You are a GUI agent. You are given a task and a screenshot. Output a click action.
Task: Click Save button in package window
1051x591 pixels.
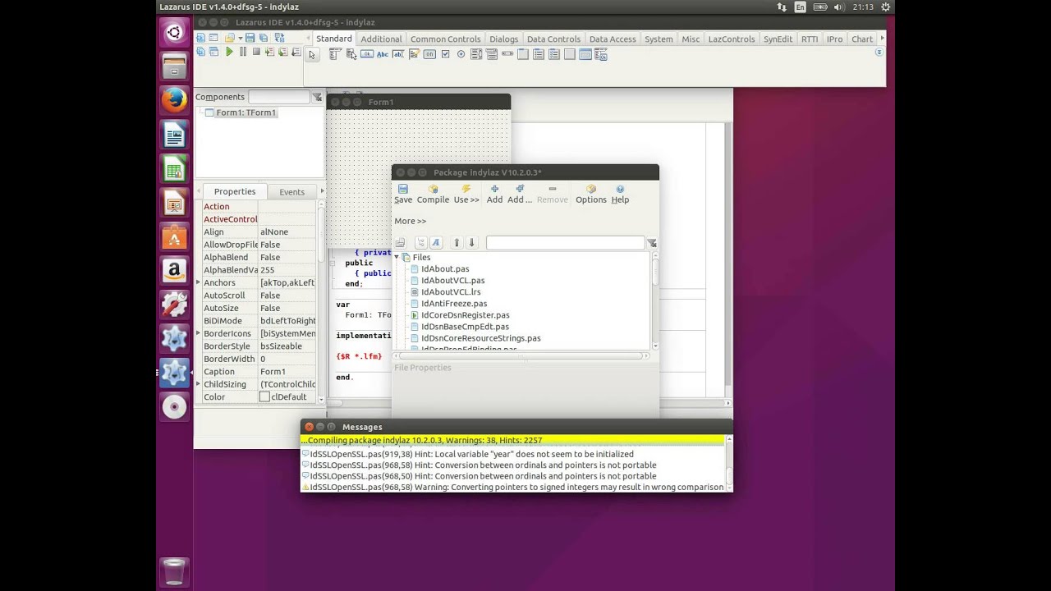click(x=403, y=194)
